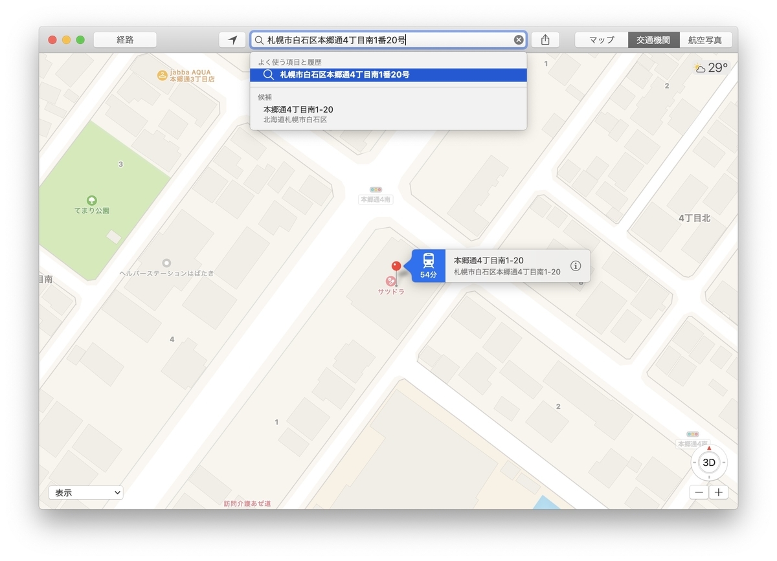Viewport: 777px width, 561px height.
Task: Select candidate 本郷通4丁目南1-20 北海道札幌市白石区
Action: point(388,115)
